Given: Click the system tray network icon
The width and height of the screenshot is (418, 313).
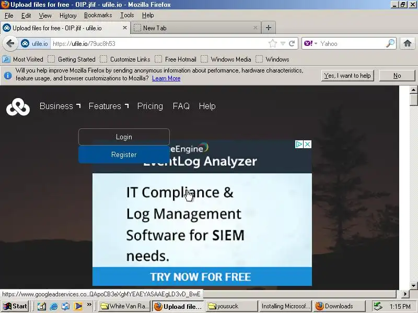Looking at the screenshot, I should point(377,306).
